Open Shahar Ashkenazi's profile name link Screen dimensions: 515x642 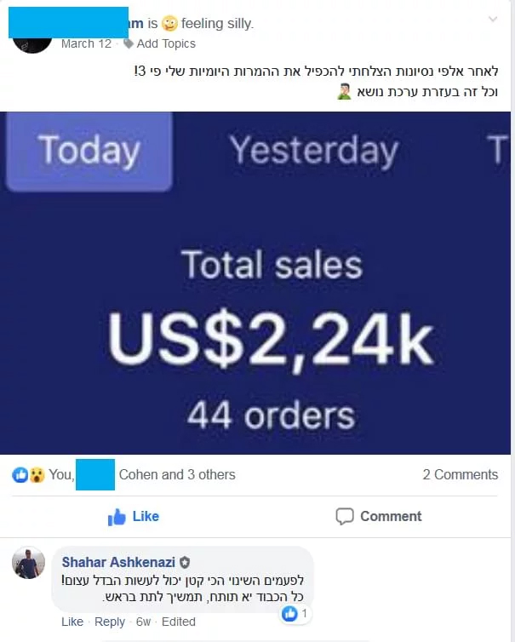[x=118, y=562]
